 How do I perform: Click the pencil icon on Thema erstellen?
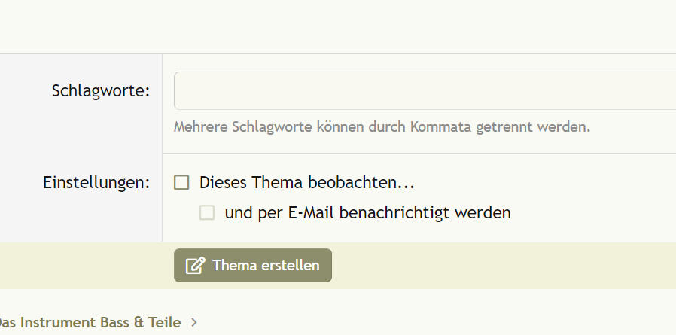coord(195,266)
